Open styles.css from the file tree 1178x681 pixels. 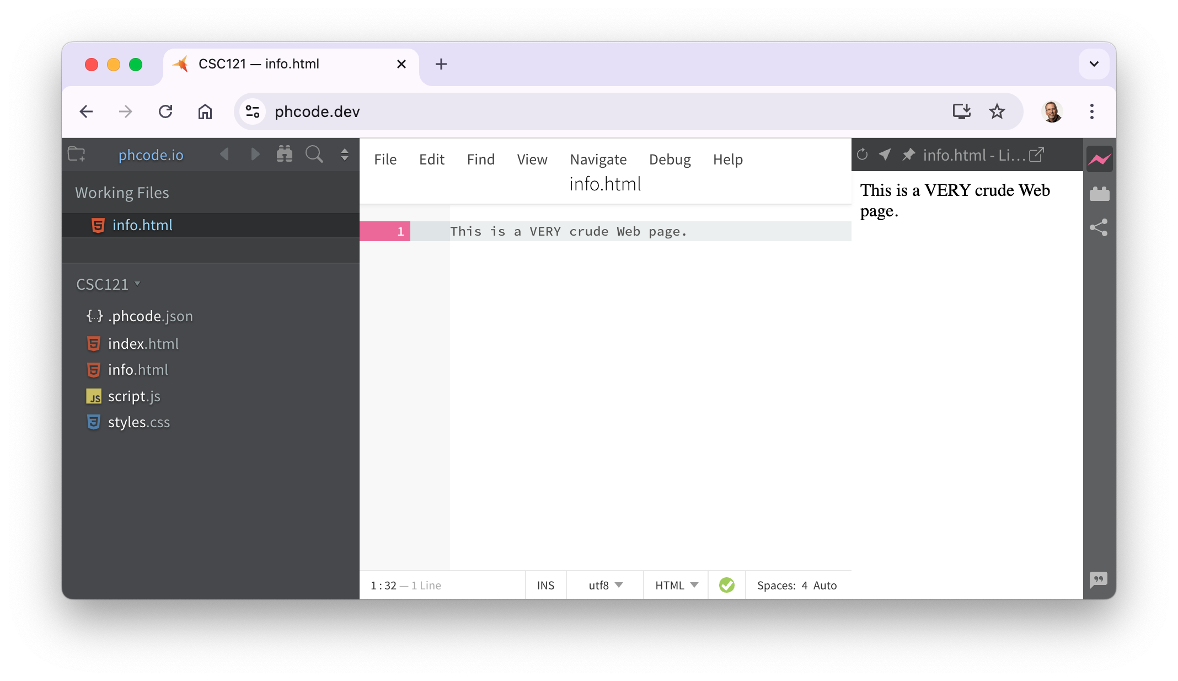(x=138, y=422)
